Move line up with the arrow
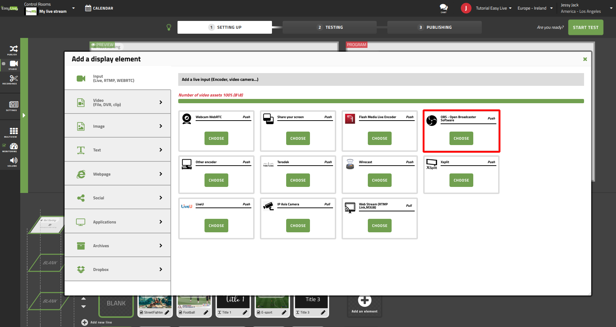Screen dimensions: 616x327 click(83, 299)
